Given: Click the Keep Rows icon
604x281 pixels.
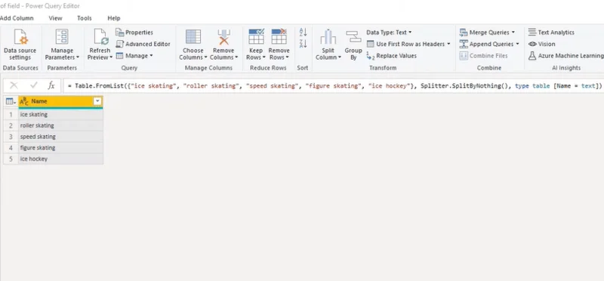Looking at the screenshot, I should [256, 36].
